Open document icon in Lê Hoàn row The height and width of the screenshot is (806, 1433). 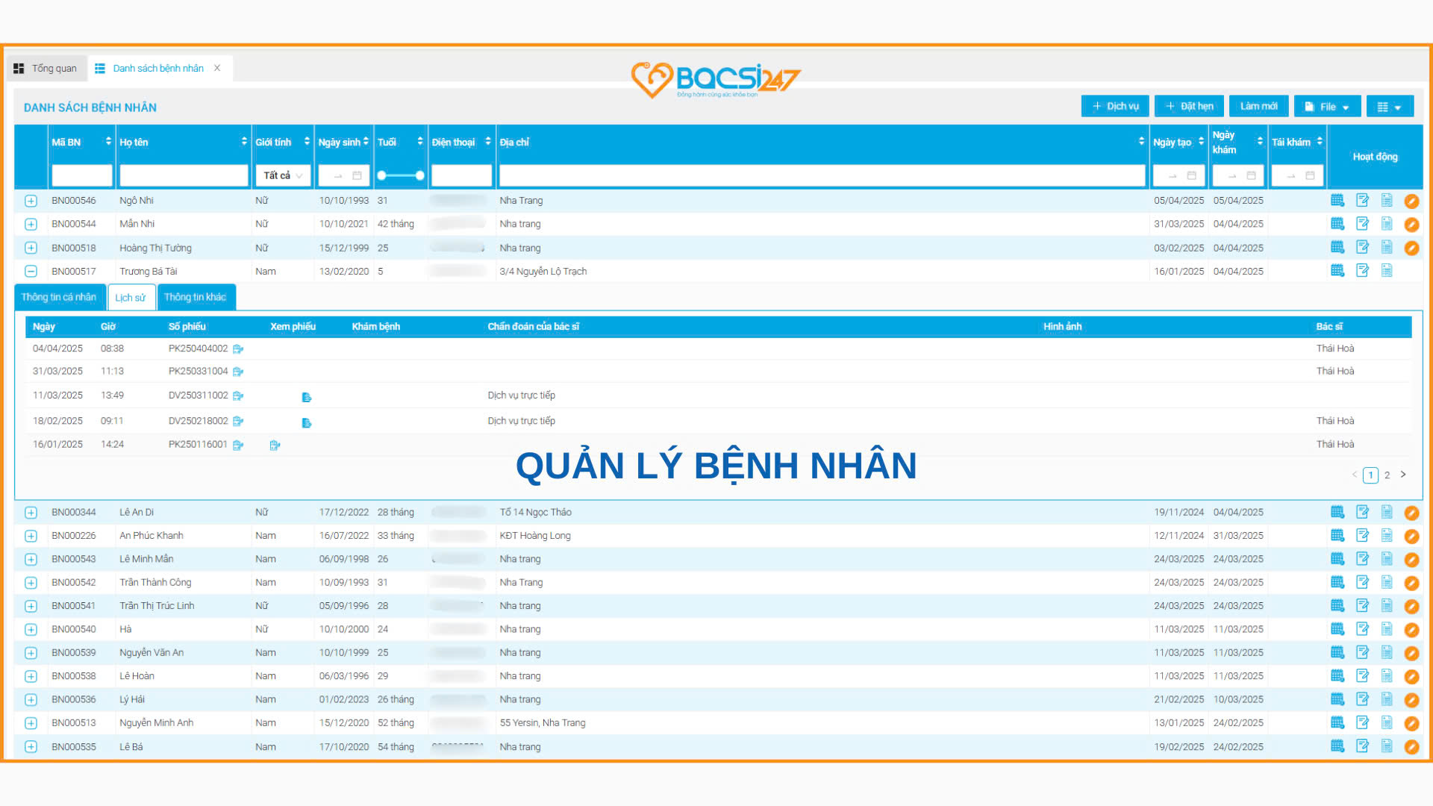coord(1387,675)
